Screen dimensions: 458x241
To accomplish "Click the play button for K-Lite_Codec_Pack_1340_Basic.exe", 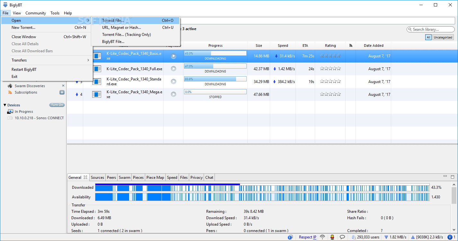I will (x=173, y=56).
